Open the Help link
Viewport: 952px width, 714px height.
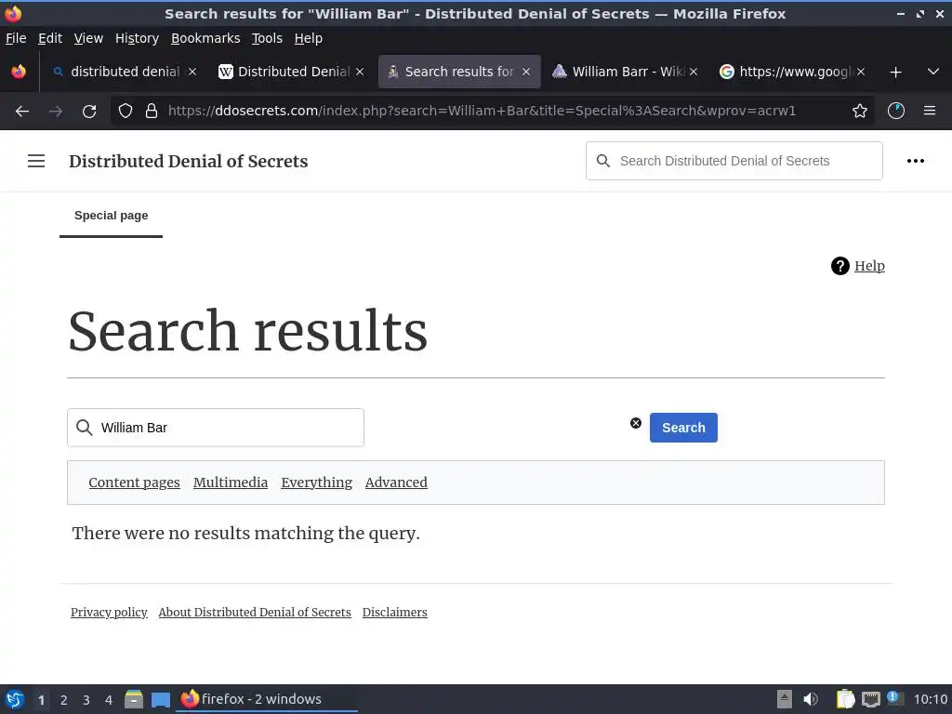point(869,266)
